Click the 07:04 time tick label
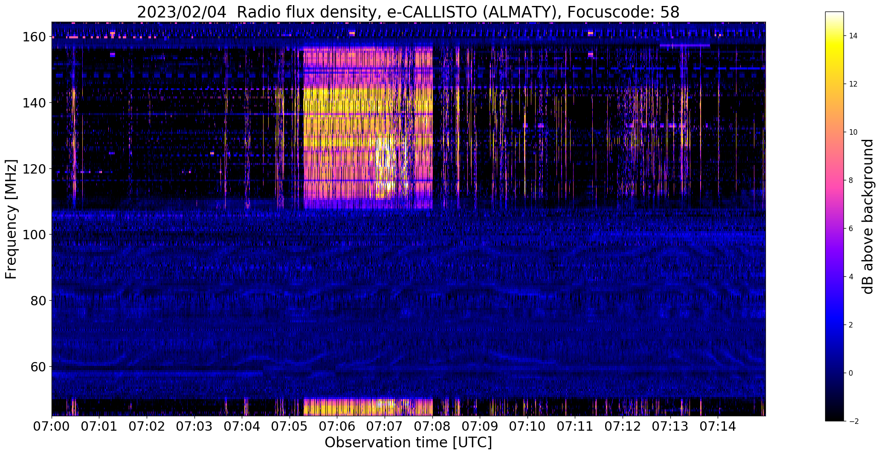The height and width of the screenshot is (455, 881). click(242, 426)
